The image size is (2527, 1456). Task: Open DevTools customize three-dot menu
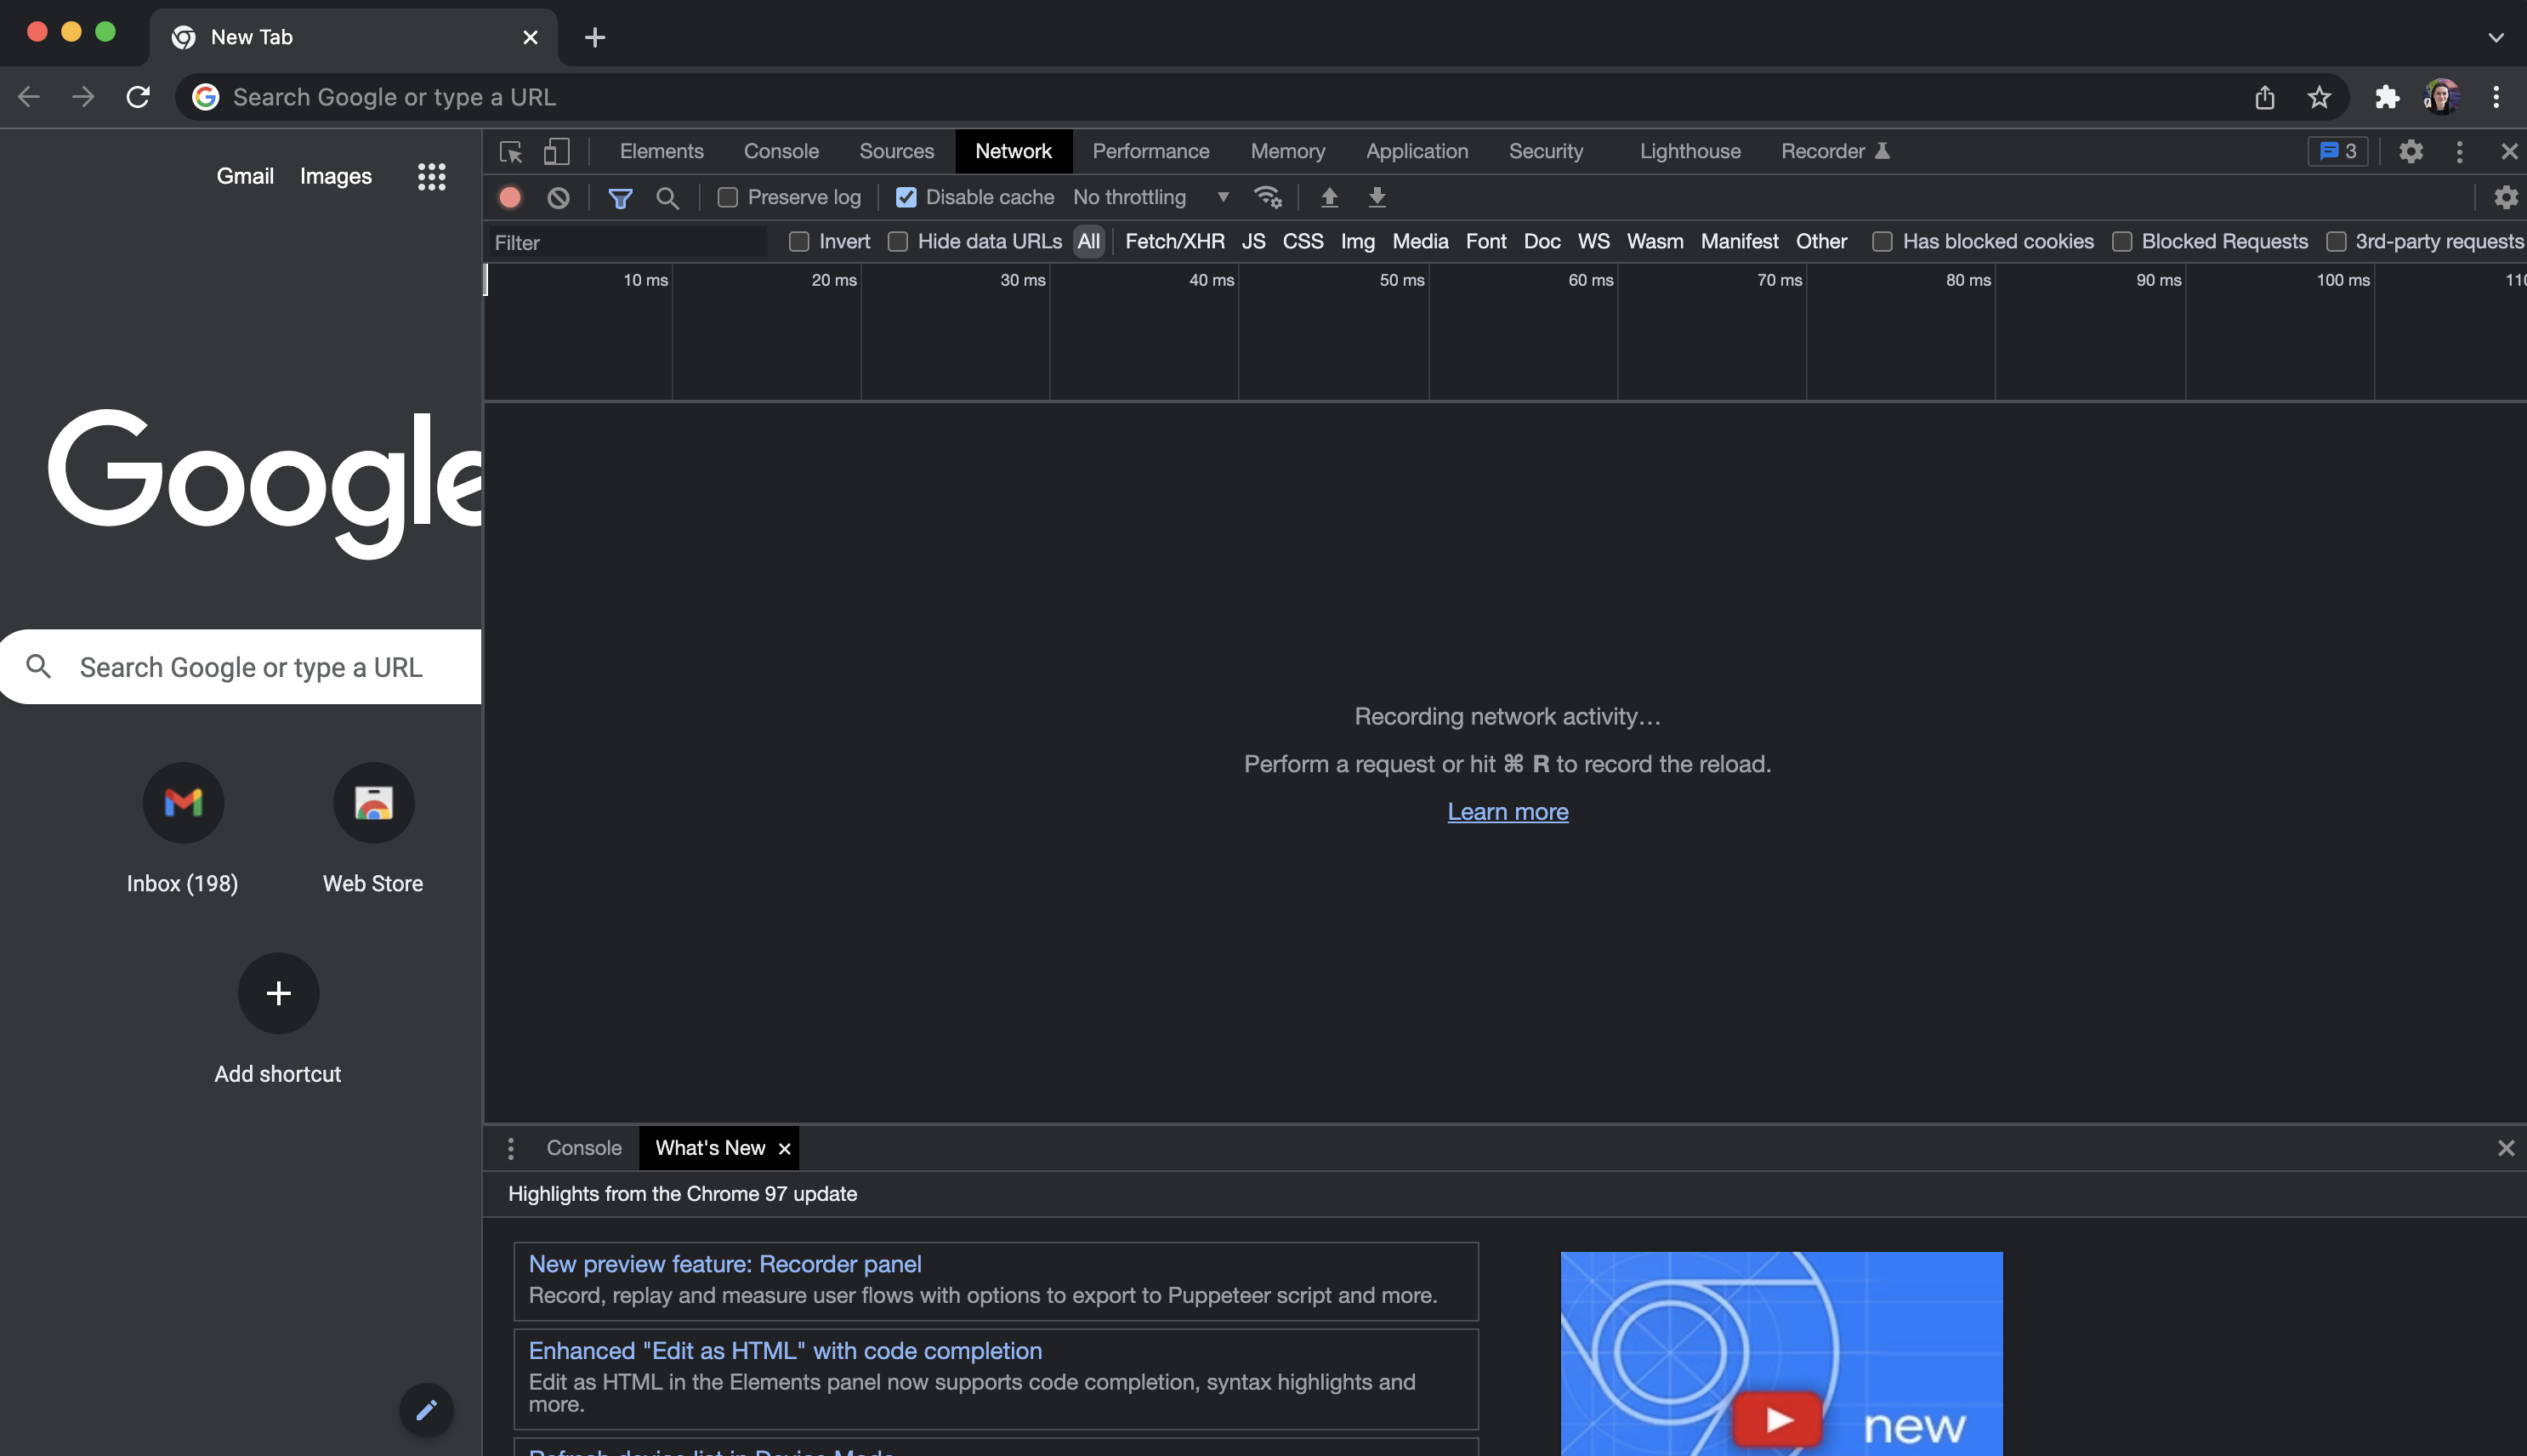2460,151
